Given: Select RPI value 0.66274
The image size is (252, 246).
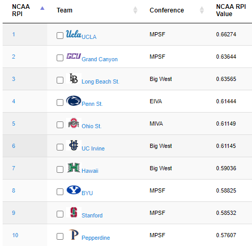Looking at the screenshot, I should pyautogui.click(x=226, y=34).
